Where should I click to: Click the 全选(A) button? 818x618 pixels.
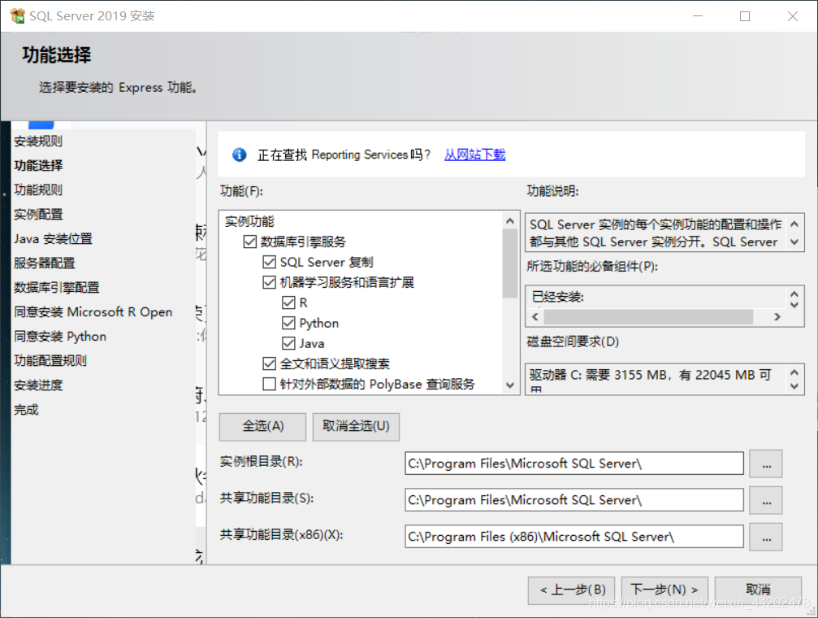tap(263, 426)
